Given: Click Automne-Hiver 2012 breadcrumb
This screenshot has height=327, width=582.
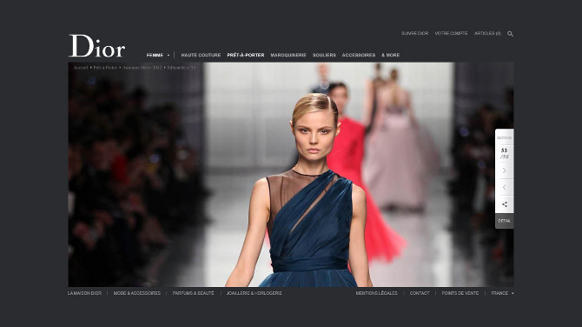Looking at the screenshot, I should (x=142, y=68).
